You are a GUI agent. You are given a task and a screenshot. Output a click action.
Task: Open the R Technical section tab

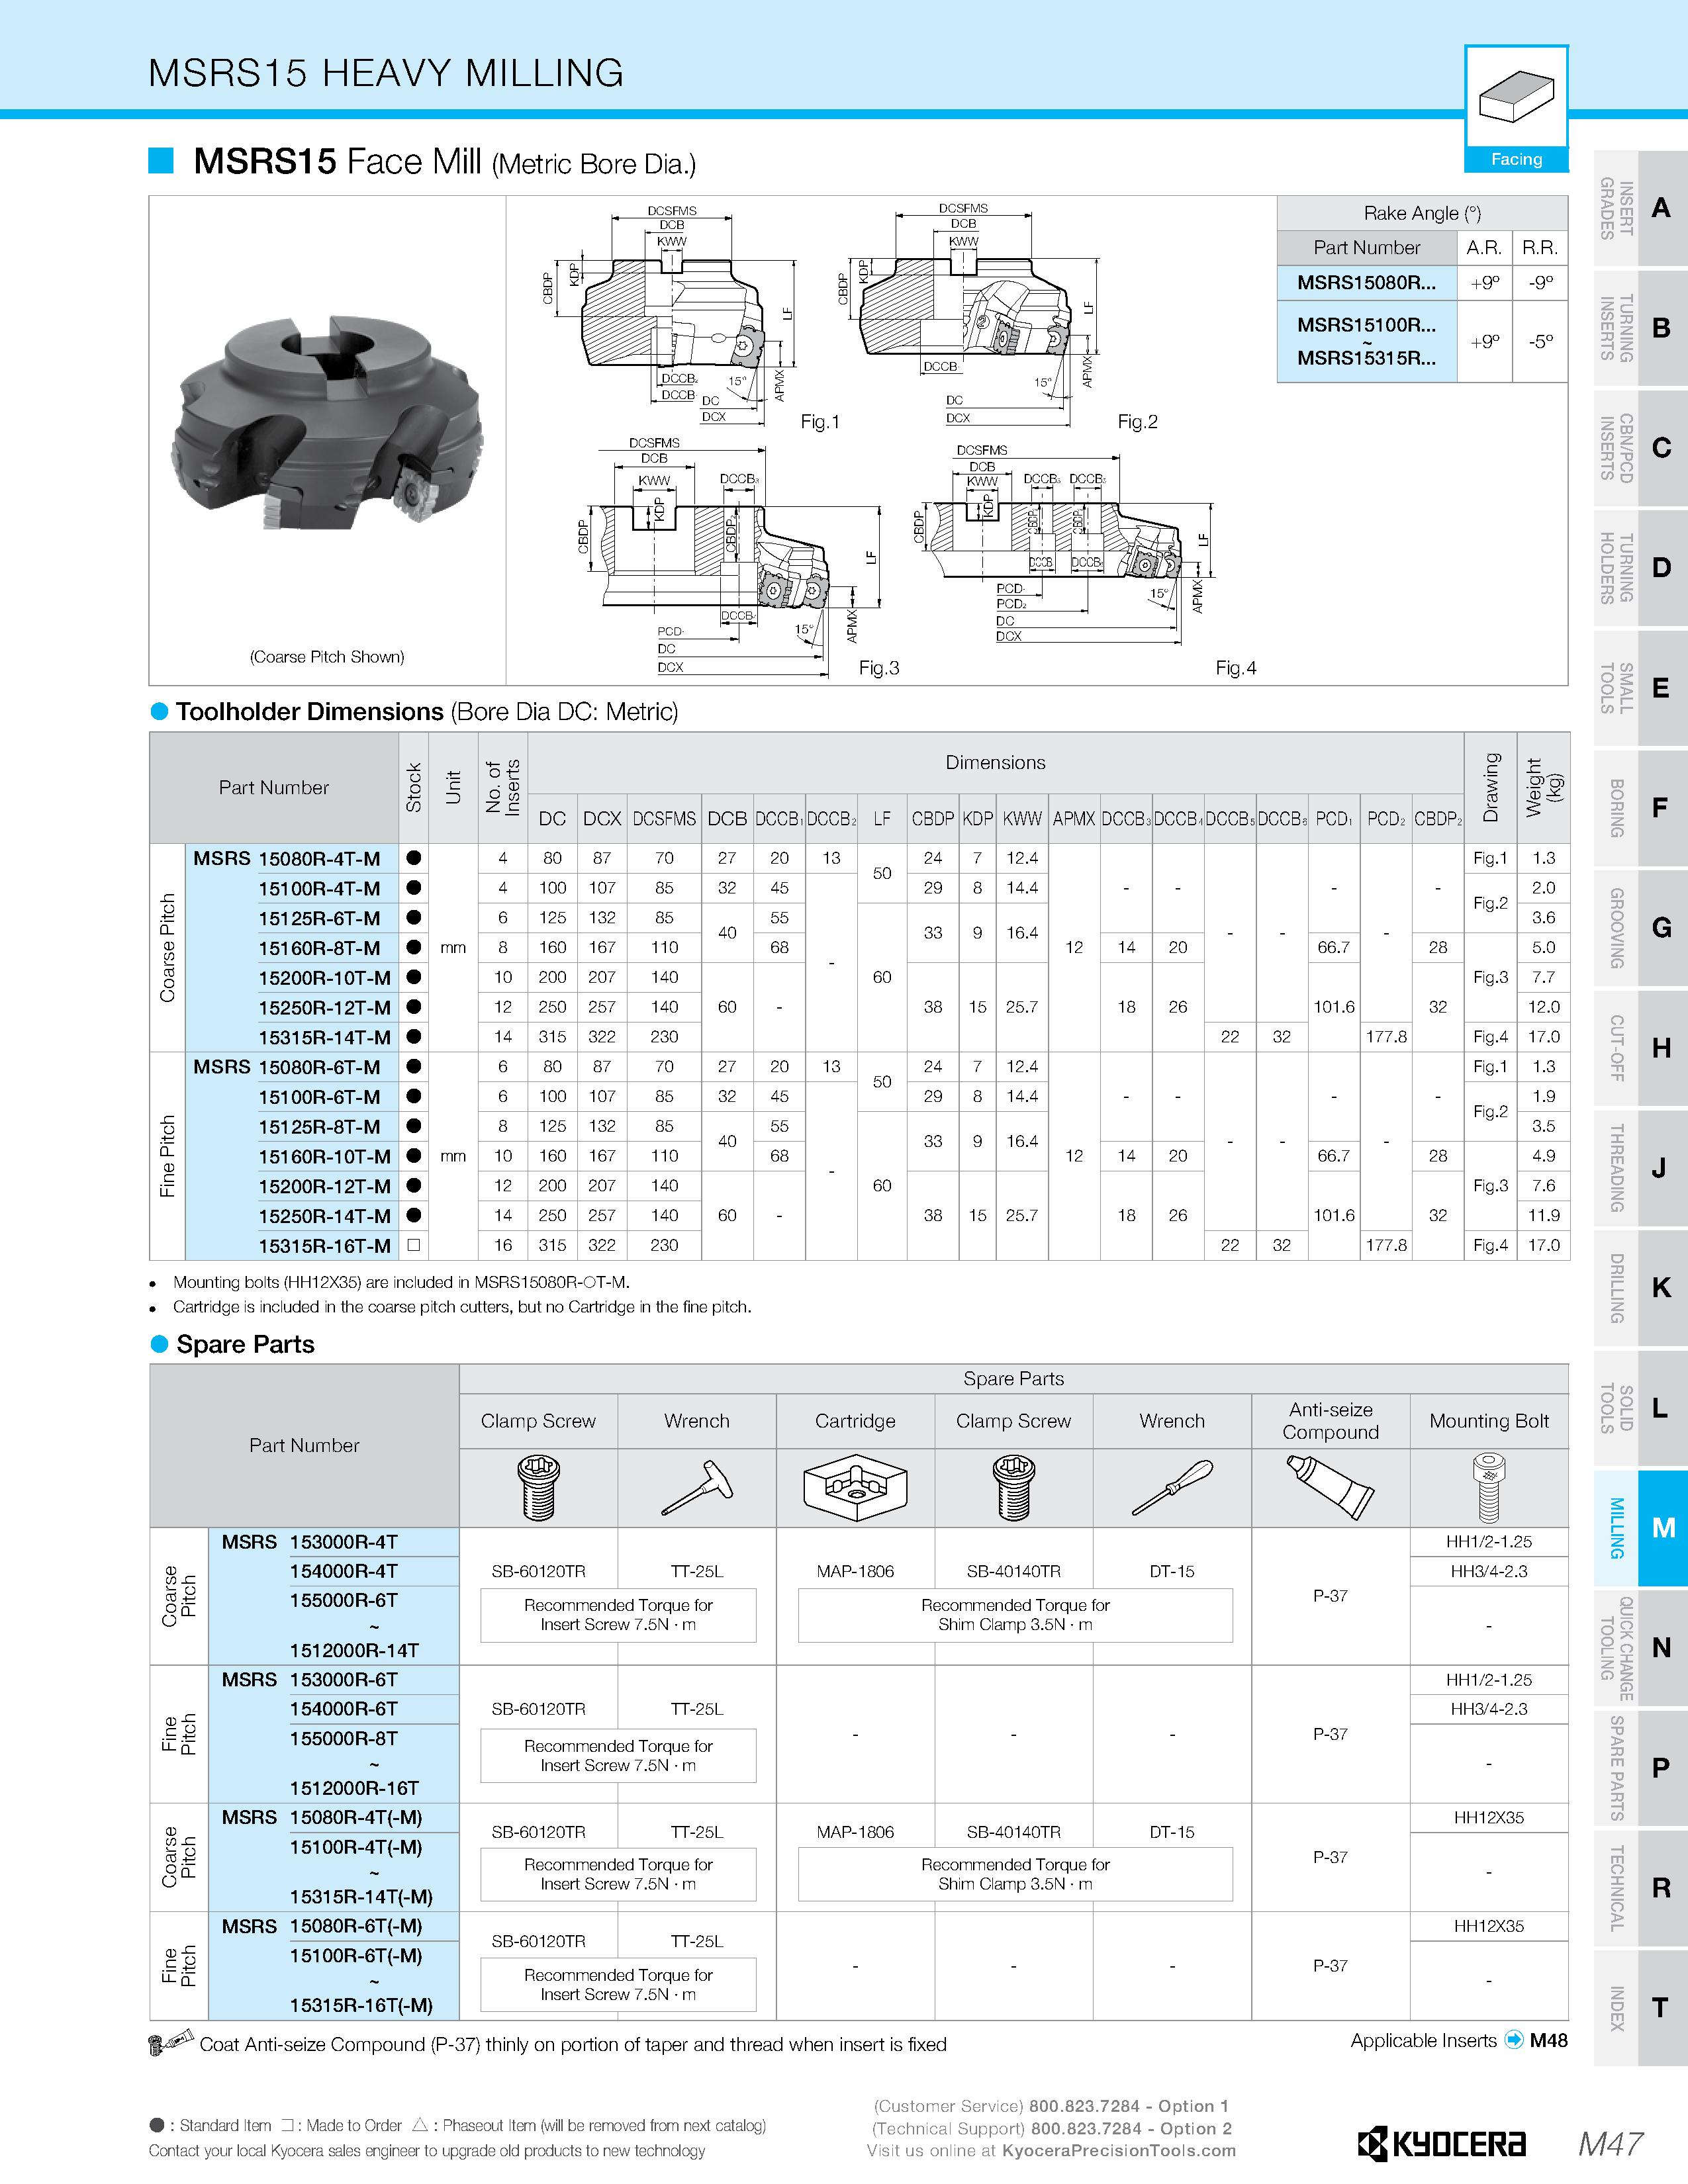pos(1640,1888)
